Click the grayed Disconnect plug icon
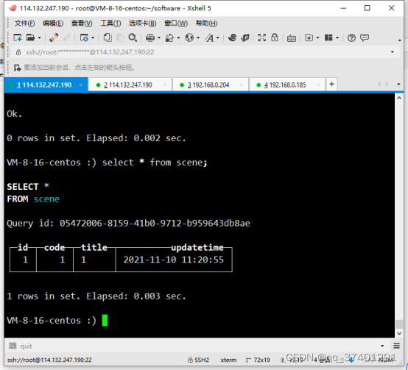 tap(66, 38)
